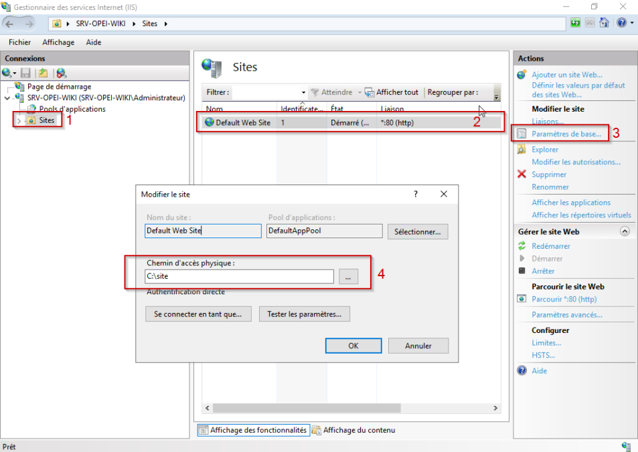
Task: Click the Home icon in address bar
Action: coord(605,23)
